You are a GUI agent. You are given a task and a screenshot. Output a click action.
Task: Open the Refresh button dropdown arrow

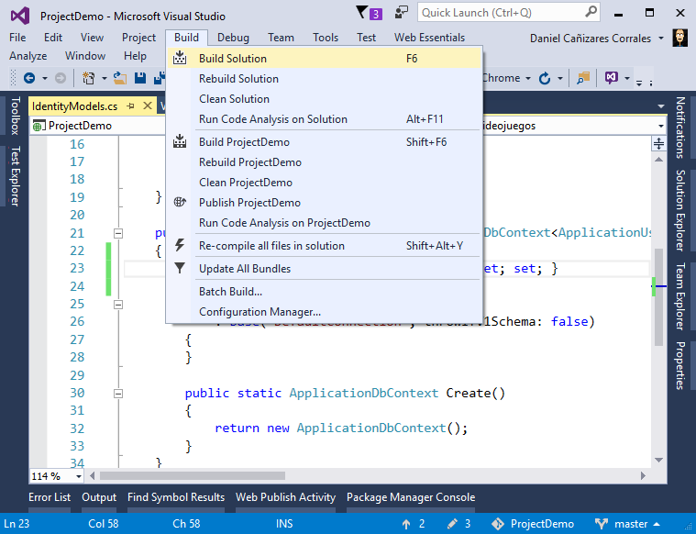pyautogui.click(x=560, y=79)
